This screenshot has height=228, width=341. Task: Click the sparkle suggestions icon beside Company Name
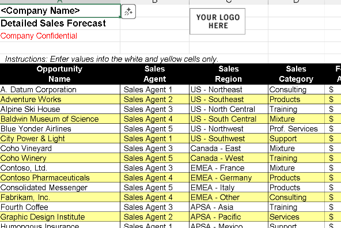(x=128, y=12)
